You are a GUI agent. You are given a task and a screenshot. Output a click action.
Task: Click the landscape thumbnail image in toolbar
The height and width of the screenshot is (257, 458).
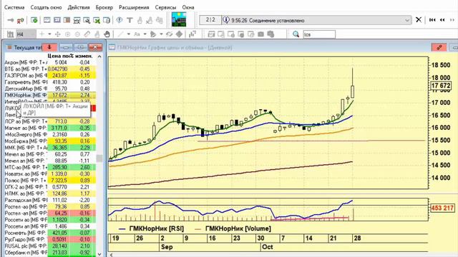[x=179, y=19]
